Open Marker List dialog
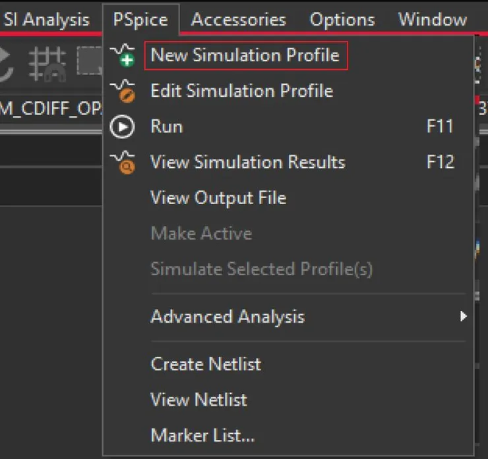Viewport: 488px width, 459px height. click(x=202, y=435)
